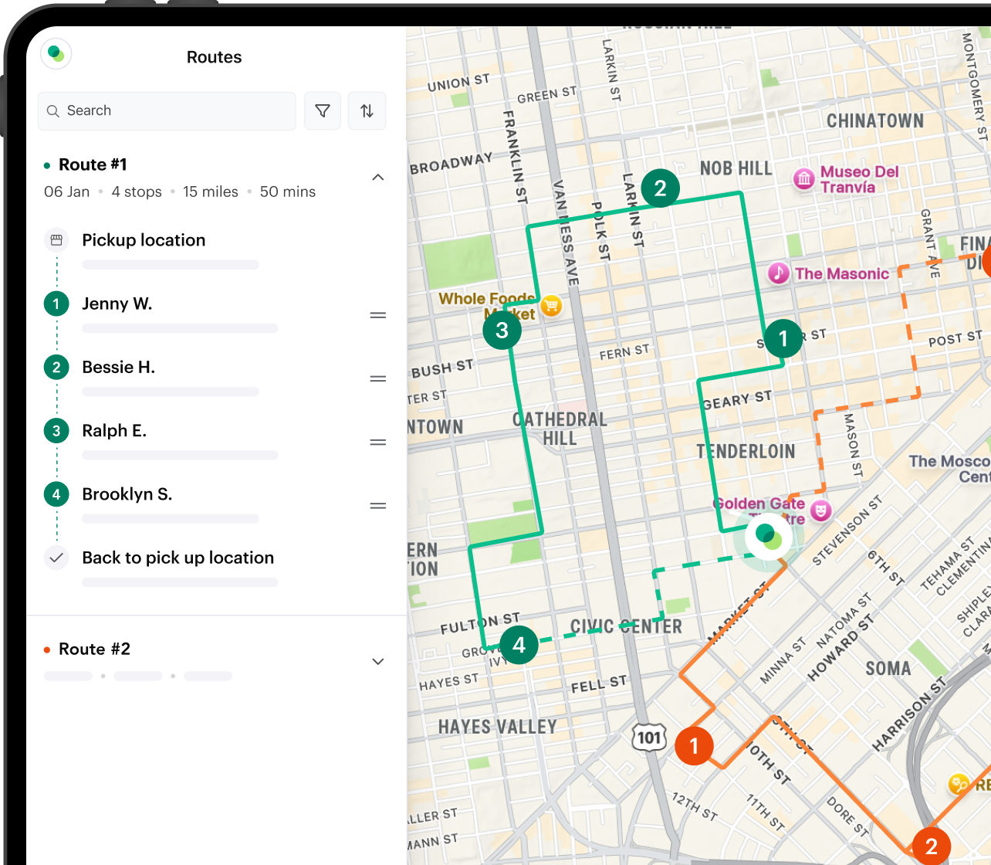The height and width of the screenshot is (865, 991).
Task: Click the pickup location pin on map
Action: [x=768, y=536]
